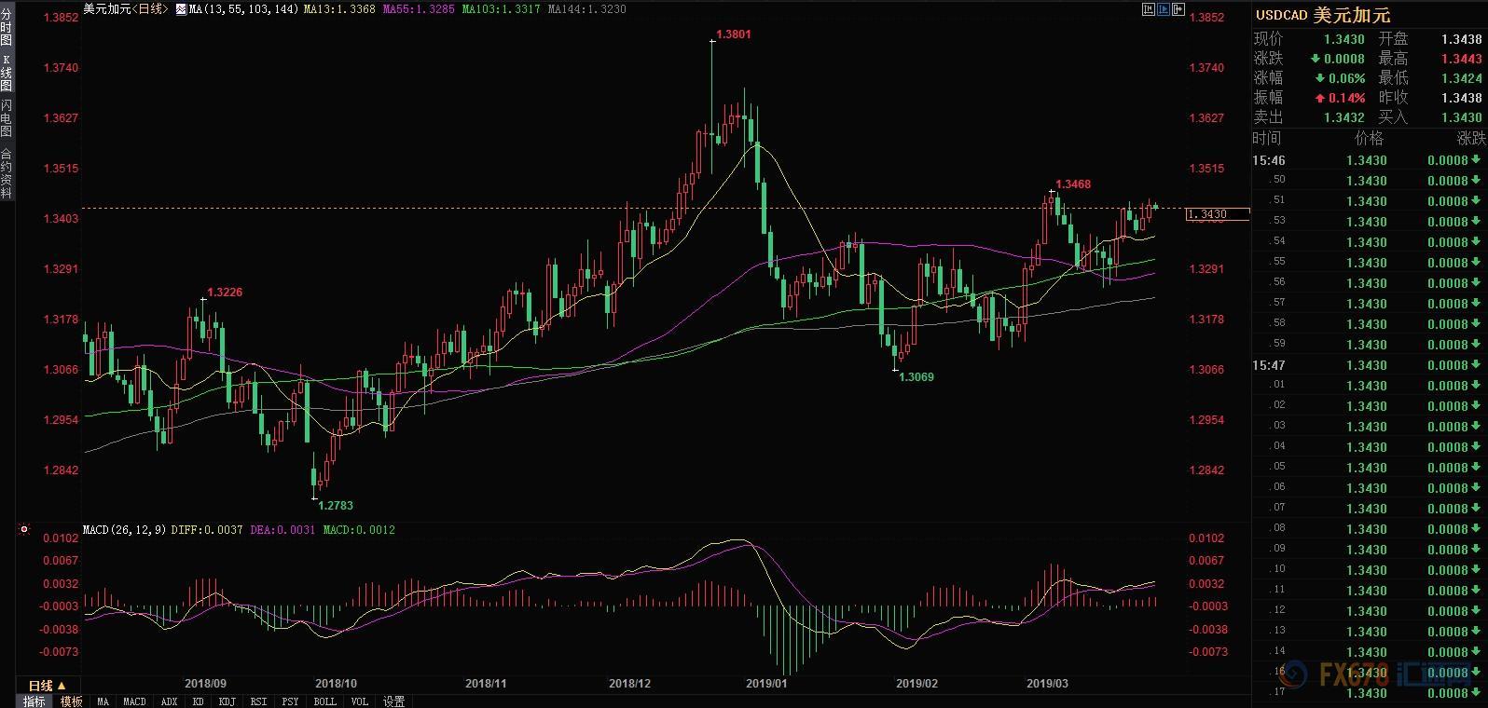Click USDCAD 美元加元 quote panel title

pos(1322,15)
